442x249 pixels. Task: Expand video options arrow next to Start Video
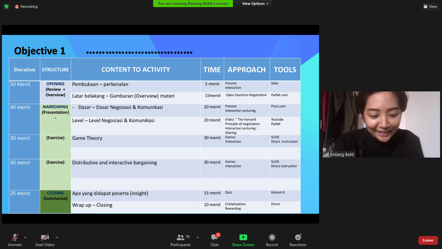[x=57, y=237]
